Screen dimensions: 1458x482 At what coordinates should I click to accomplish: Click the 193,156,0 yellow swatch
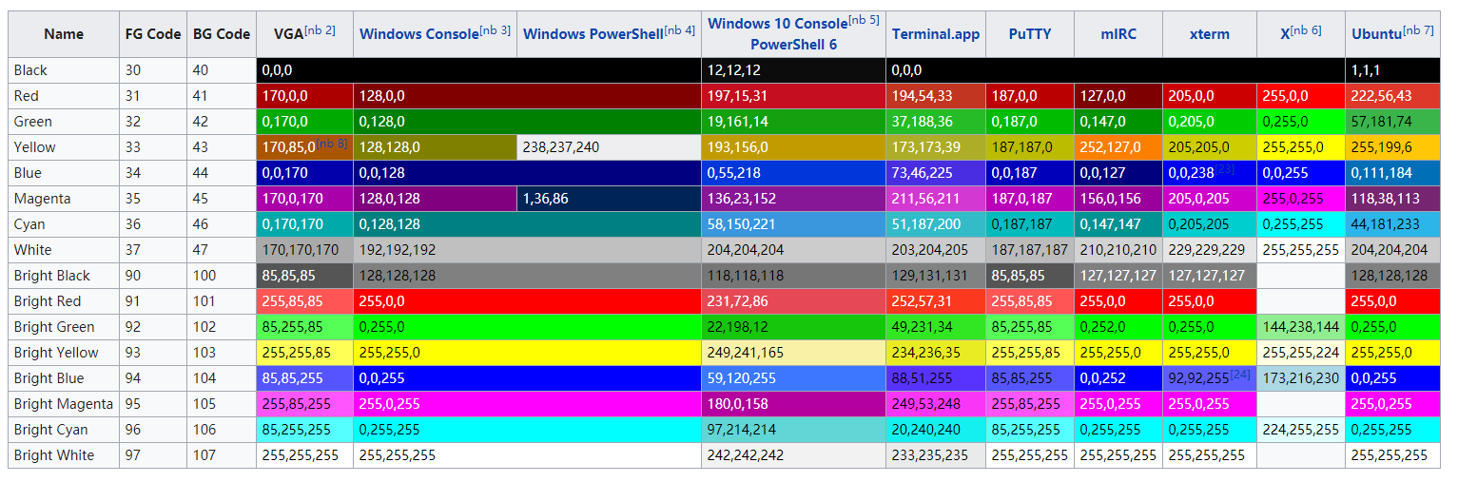tap(793, 147)
